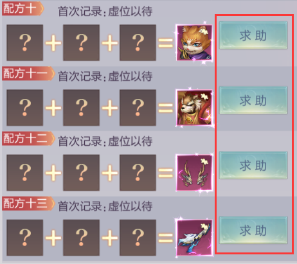Screen dimensions: 297x264
Task: Open the third unknown ingredient slot of 配方十
Action: click(x=138, y=42)
